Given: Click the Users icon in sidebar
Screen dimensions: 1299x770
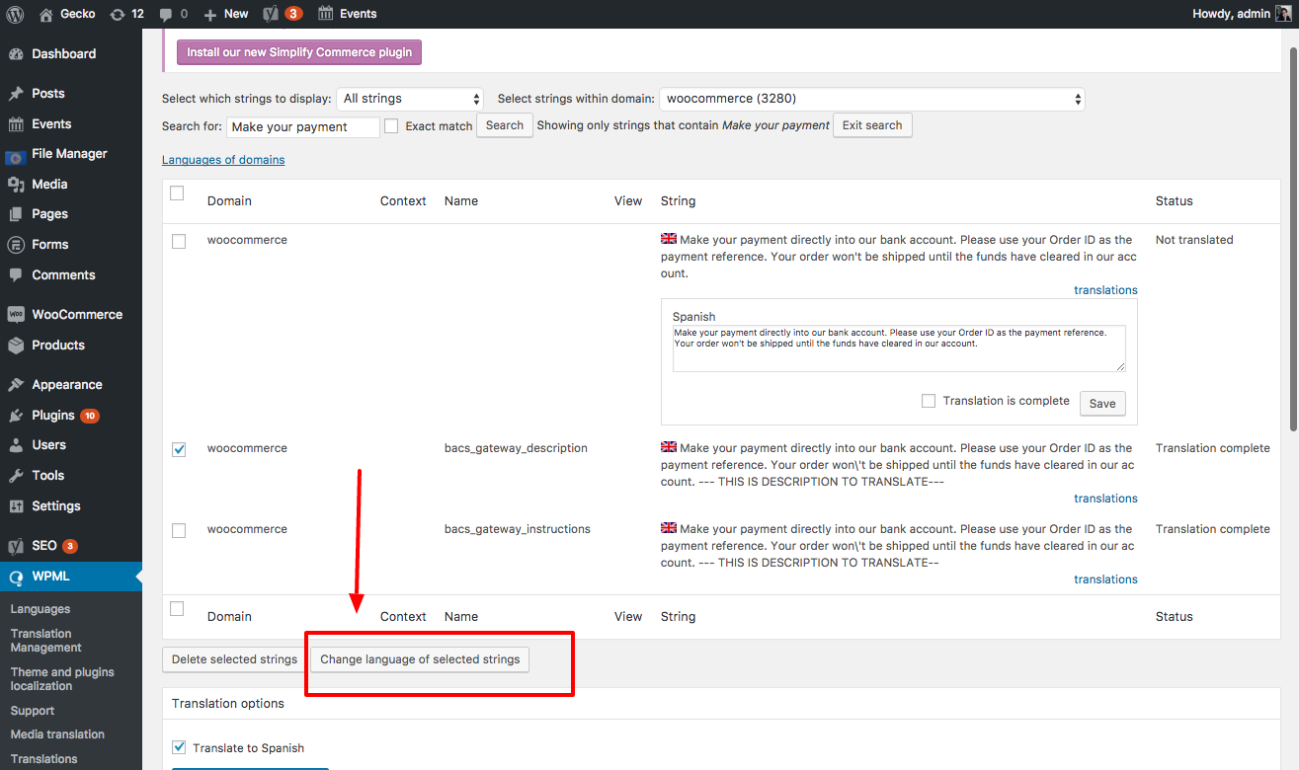Looking at the screenshot, I should point(16,445).
